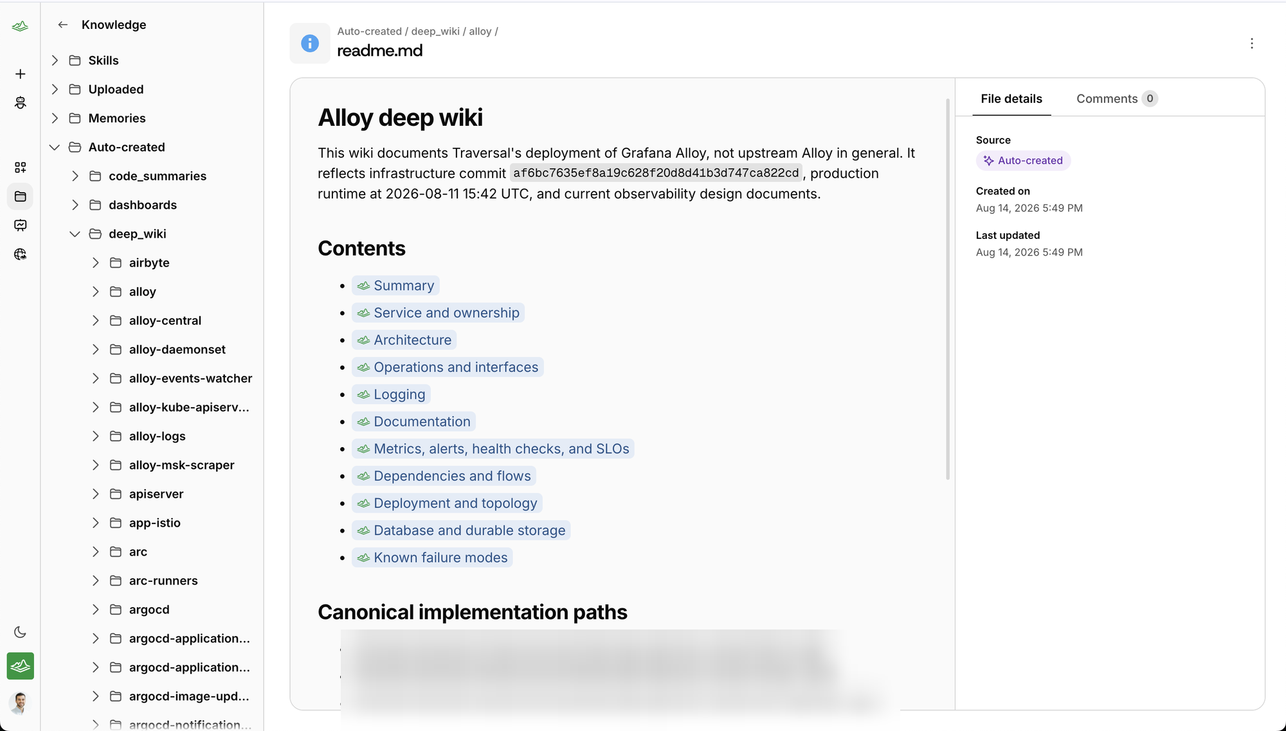Open Database and durable storage link
Screen dimensions: 1286x731
462,530
